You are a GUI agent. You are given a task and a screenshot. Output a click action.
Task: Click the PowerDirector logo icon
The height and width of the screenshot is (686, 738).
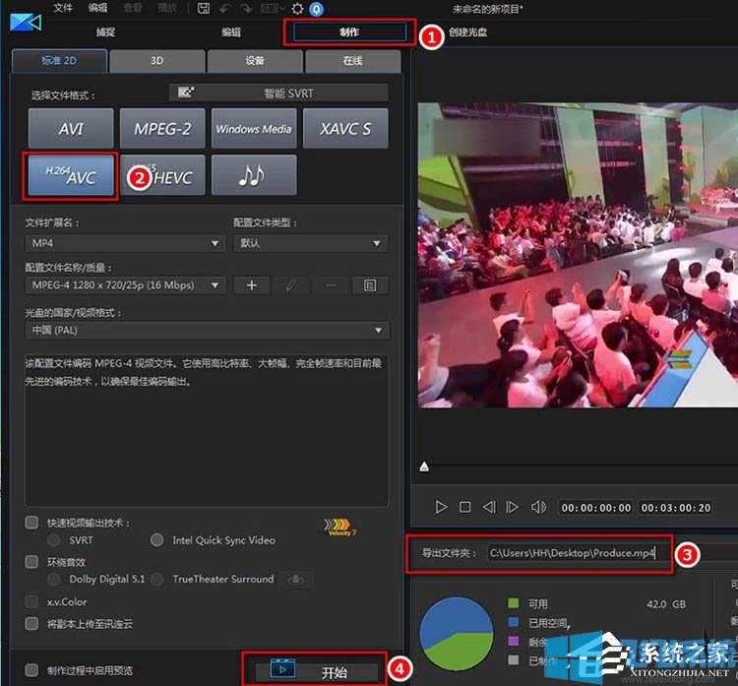(26, 22)
